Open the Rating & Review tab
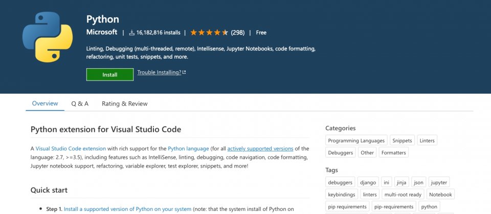This screenshot has height=214, width=491. click(x=125, y=104)
